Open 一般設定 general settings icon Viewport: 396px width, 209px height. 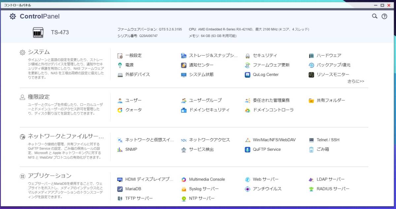(120, 56)
